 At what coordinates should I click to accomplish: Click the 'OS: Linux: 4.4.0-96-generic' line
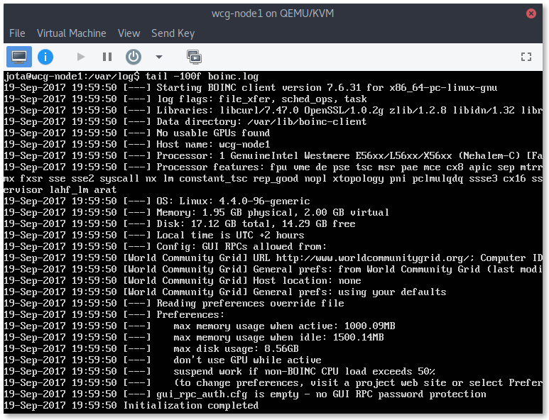pyautogui.click(x=157, y=201)
